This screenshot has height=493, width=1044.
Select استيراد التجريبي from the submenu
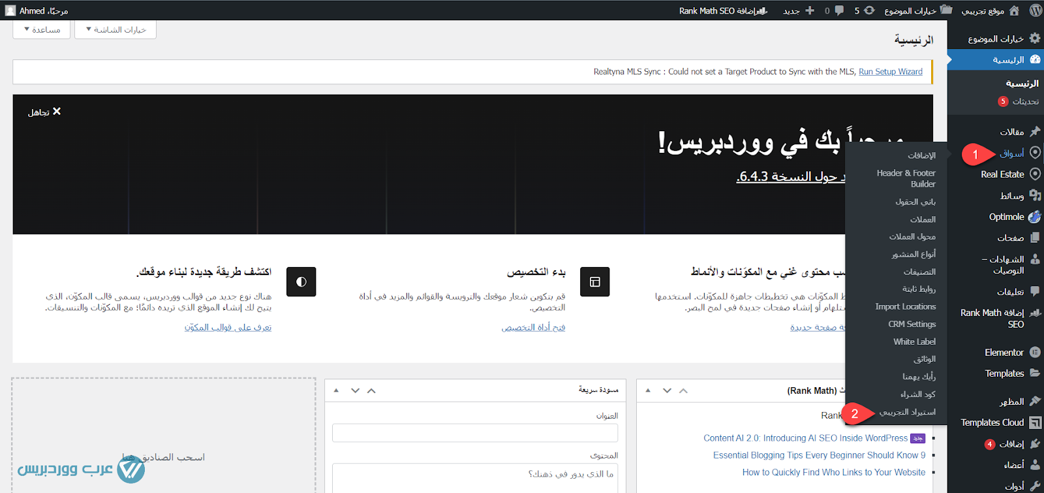[x=907, y=412]
